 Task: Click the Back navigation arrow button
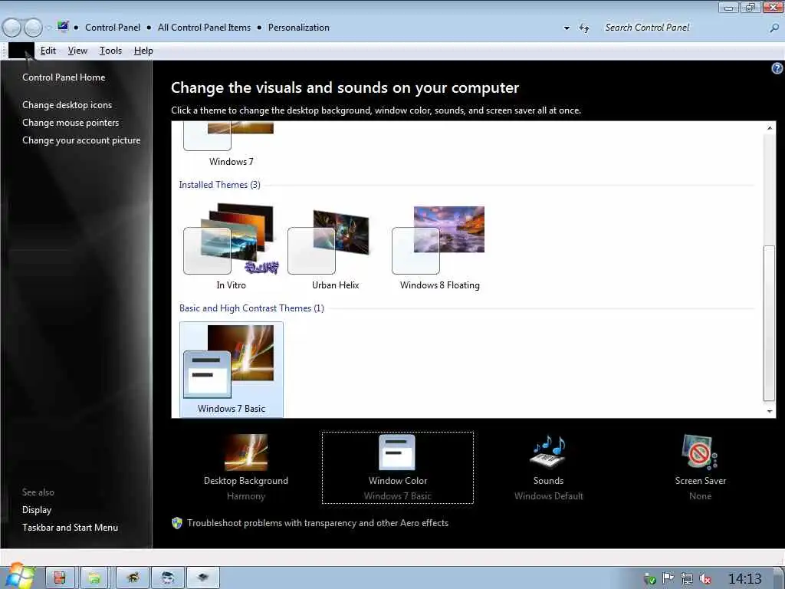pyautogui.click(x=12, y=28)
